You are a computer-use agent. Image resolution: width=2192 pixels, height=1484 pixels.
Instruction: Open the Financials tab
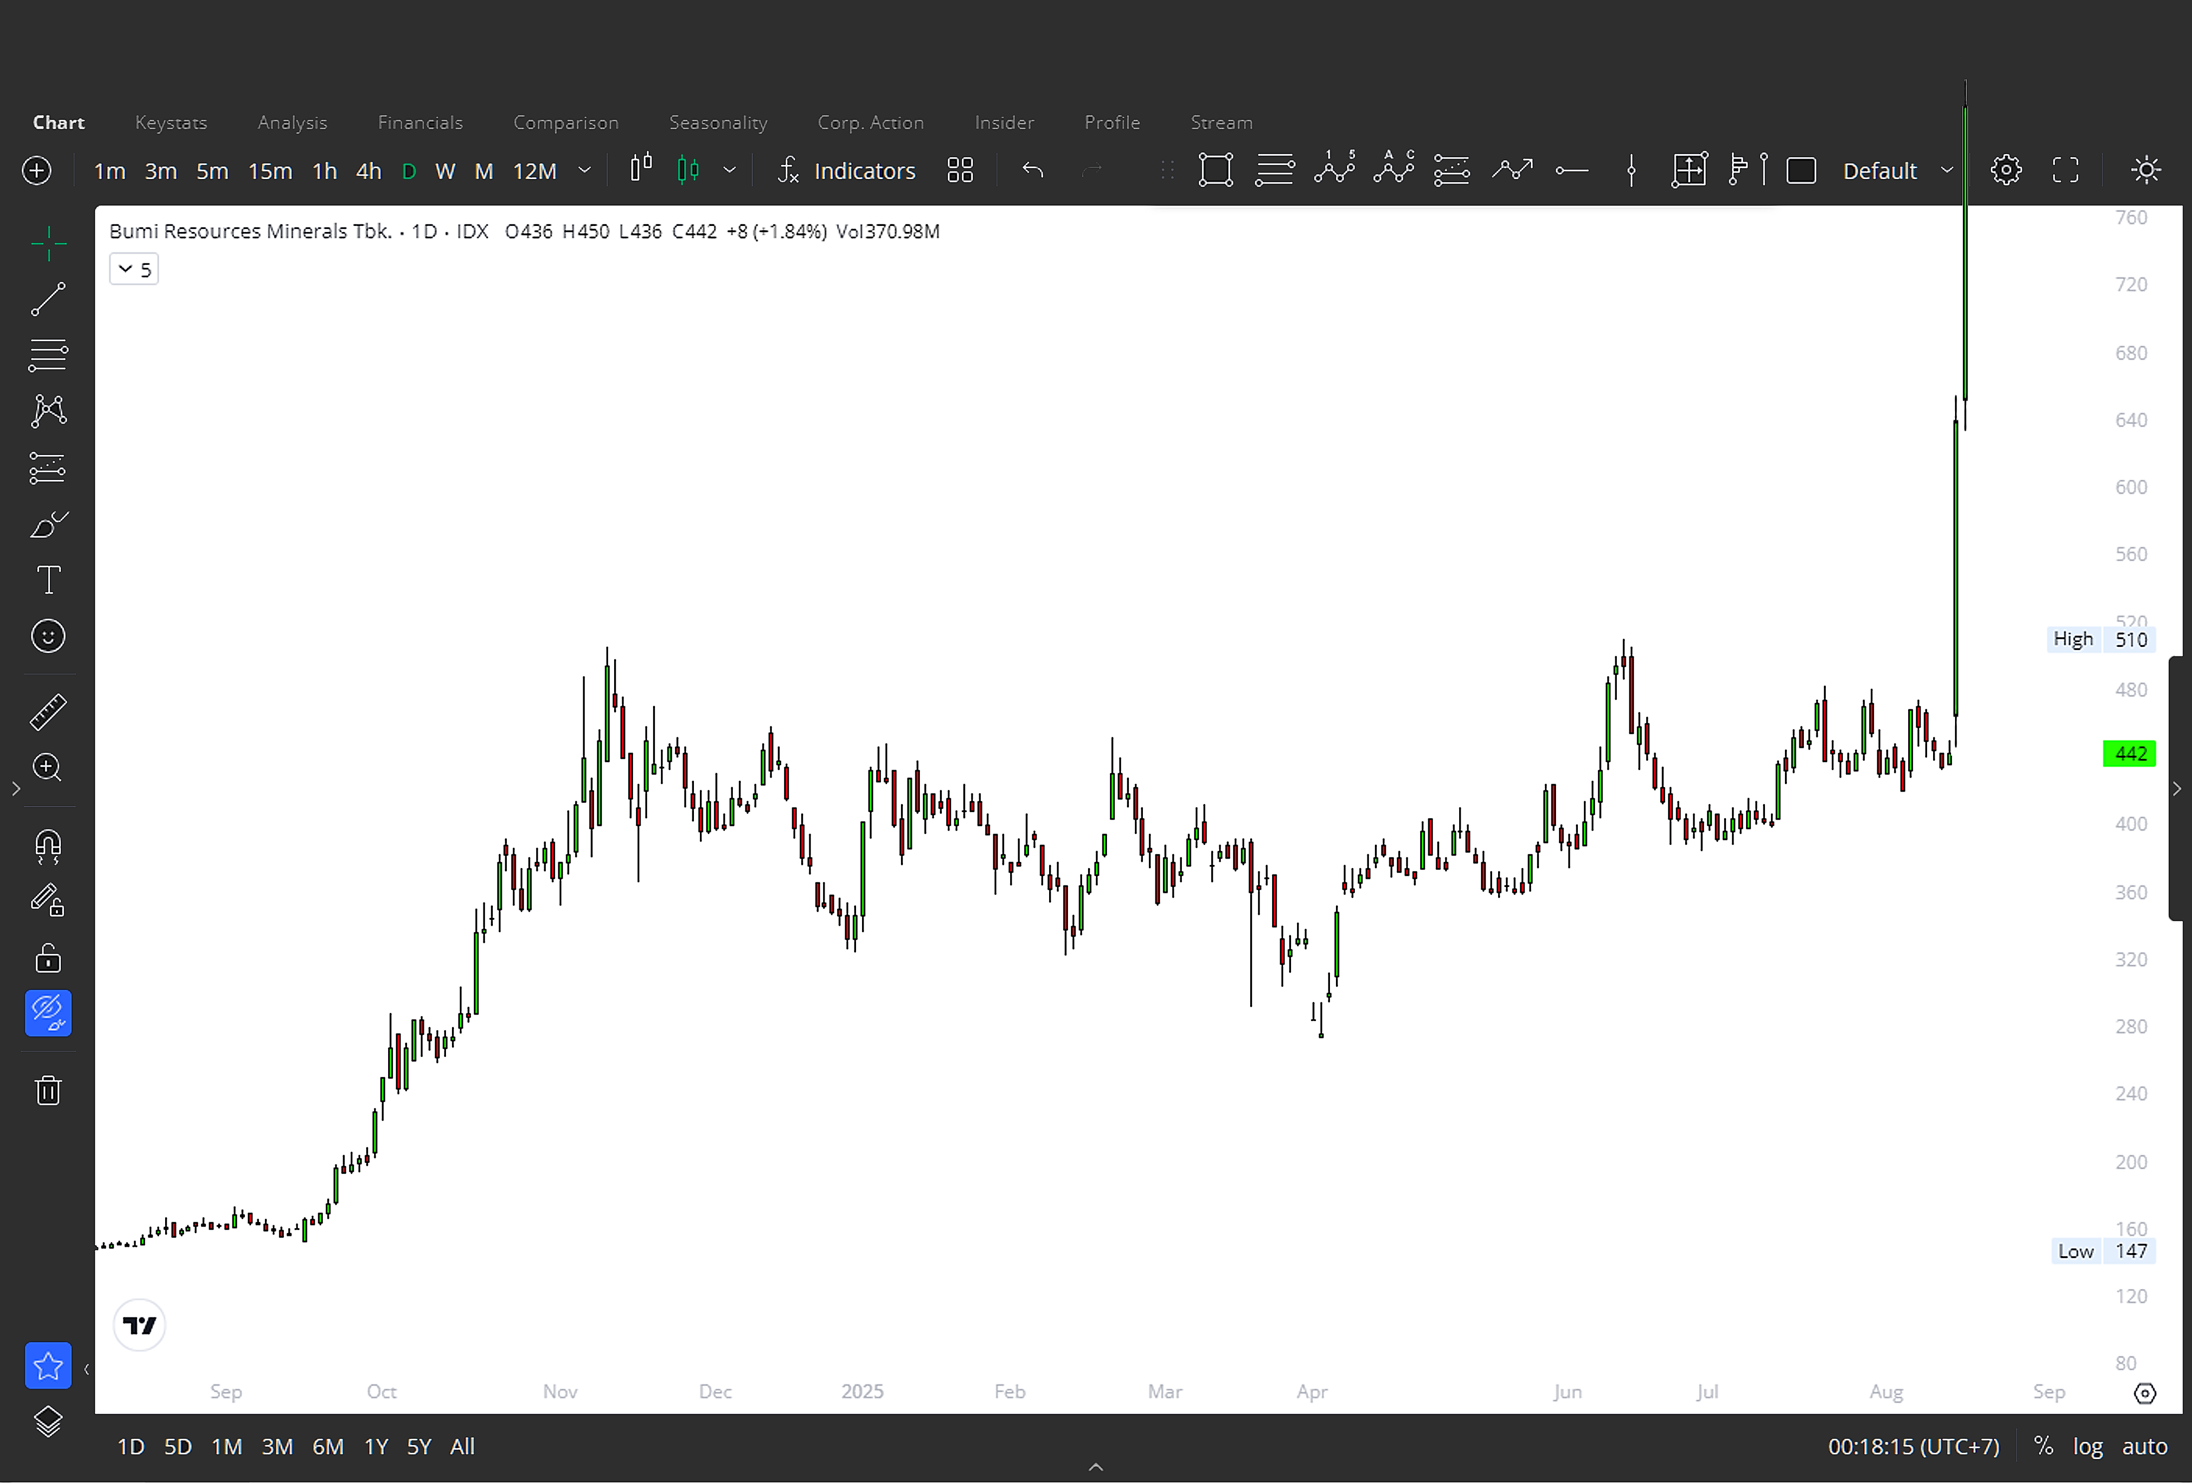click(x=420, y=123)
